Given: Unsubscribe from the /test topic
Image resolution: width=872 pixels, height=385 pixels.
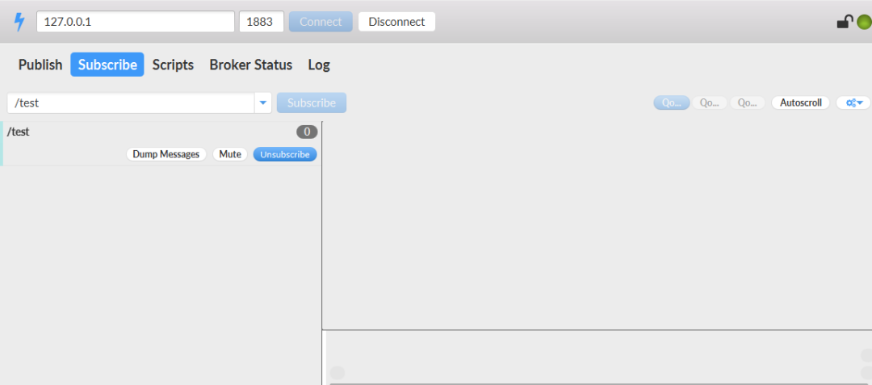Looking at the screenshot, I should coord(285,154).
